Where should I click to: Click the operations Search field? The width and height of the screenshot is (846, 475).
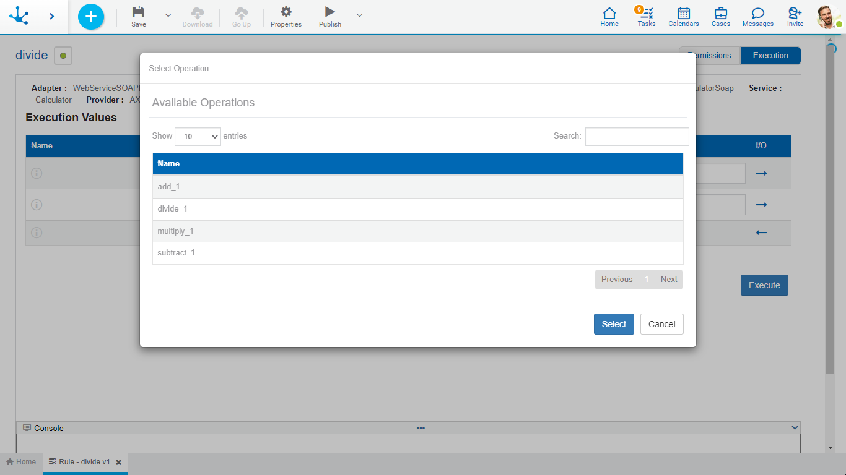pyautogui.click(x=637, y=137)
